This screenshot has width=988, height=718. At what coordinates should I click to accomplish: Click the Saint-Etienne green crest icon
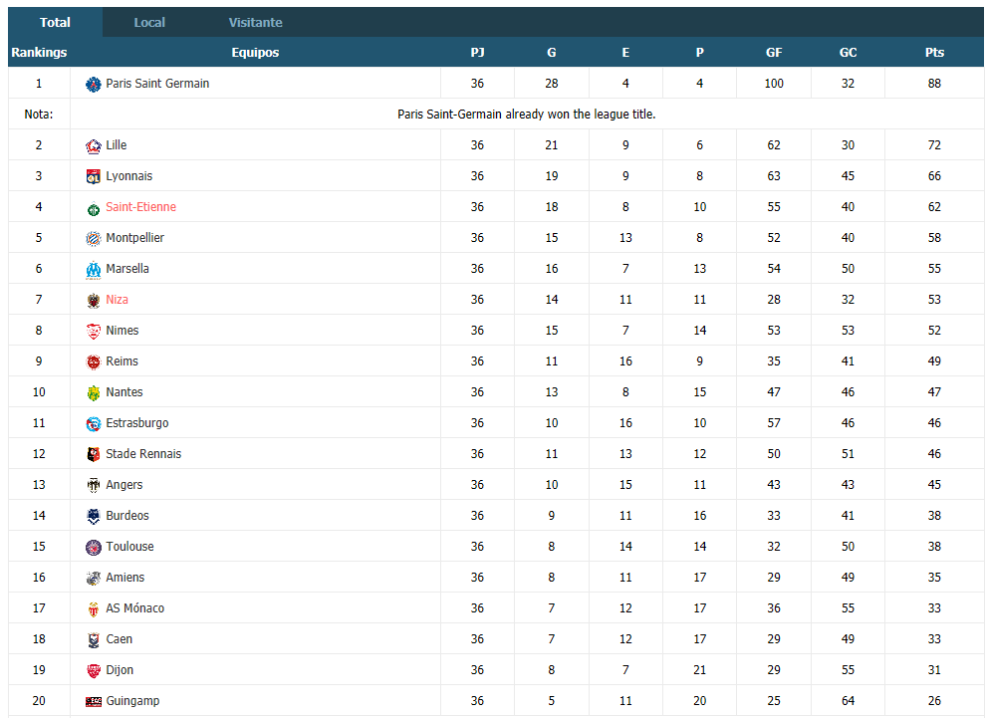[94, 207]
